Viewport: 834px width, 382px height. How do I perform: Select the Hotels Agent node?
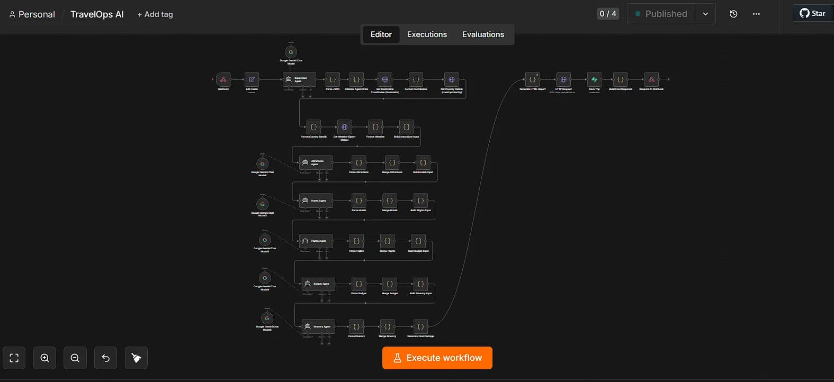click(x=316, y=201)
